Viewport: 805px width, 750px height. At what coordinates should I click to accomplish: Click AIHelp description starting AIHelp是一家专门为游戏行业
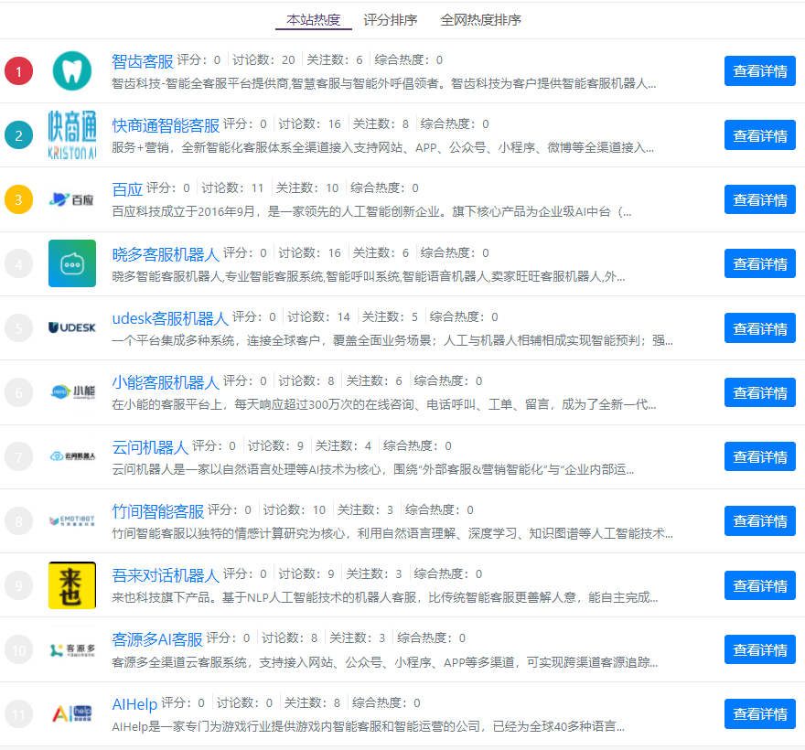[x=368, y=727]
